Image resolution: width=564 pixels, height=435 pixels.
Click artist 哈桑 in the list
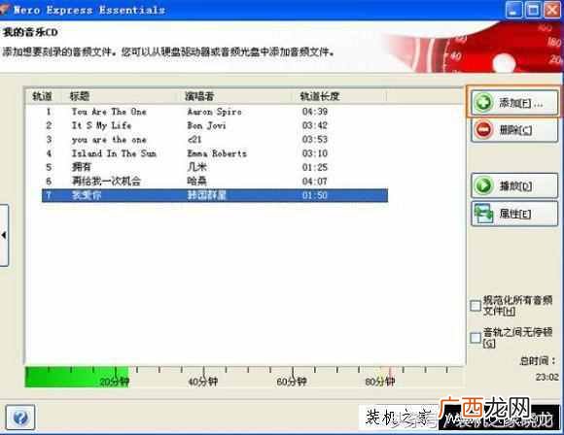[x=196, y=181]
